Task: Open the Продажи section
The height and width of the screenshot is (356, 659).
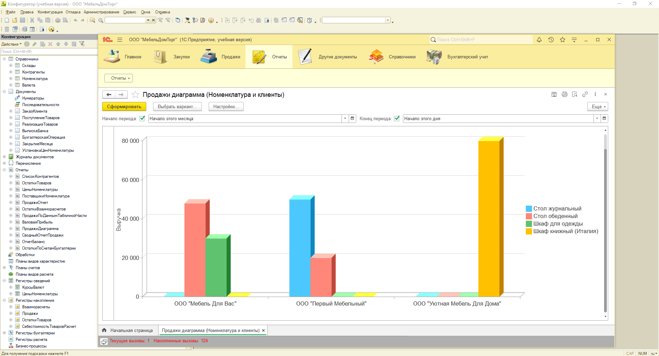Action: coord(220,57)
